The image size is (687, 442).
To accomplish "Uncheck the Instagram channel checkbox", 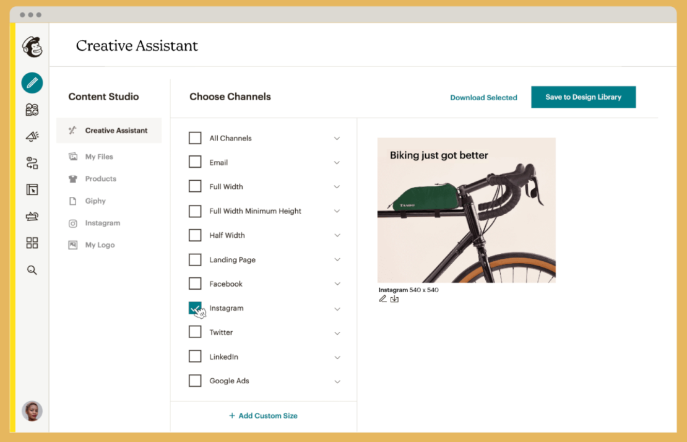I will [195, 308].
